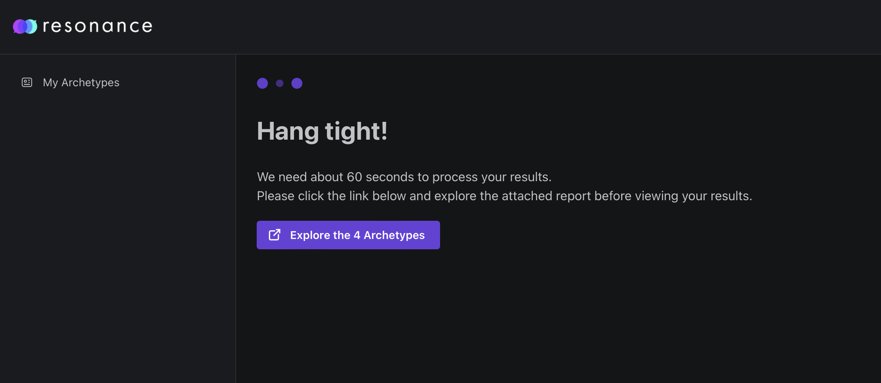Click the external link icon on the button
The image size is (881, 383).
click(x=275, y=235)
